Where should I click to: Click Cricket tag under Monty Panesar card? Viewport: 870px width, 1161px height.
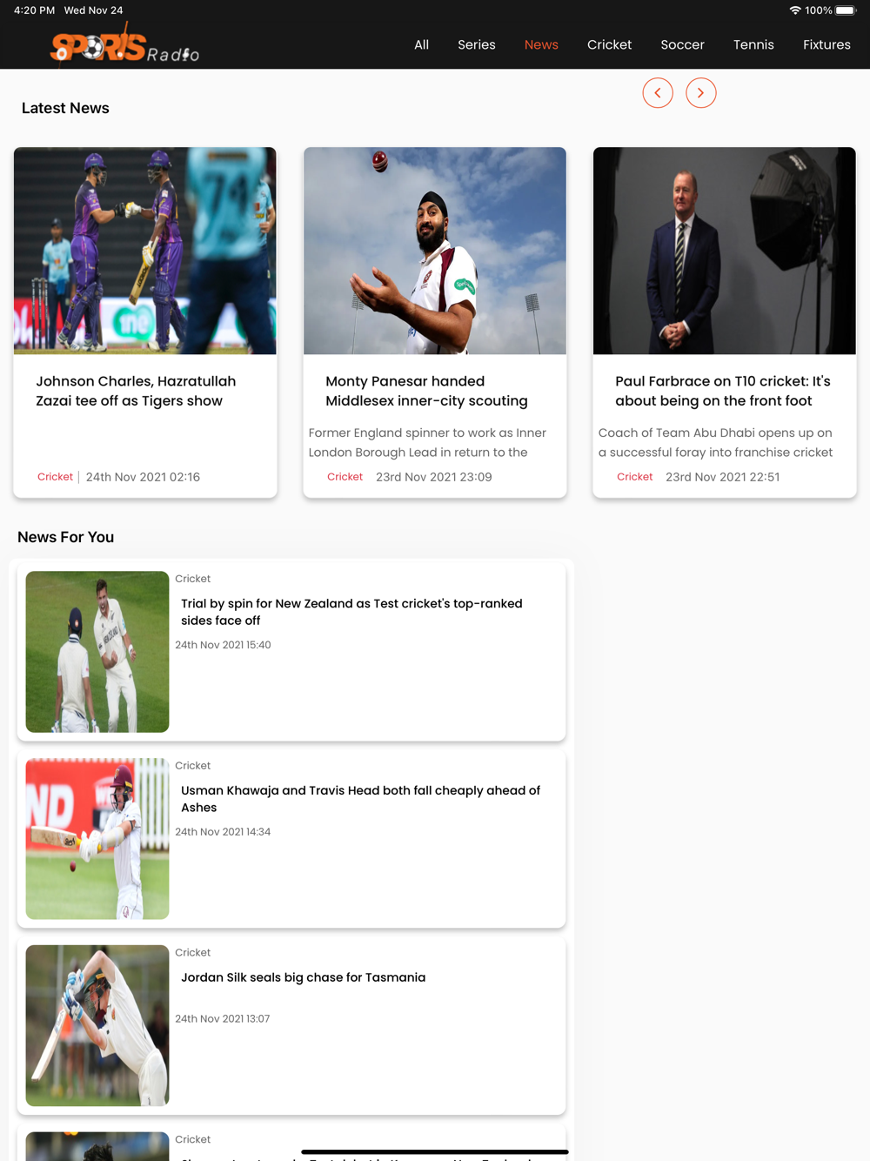coord(345,477)
